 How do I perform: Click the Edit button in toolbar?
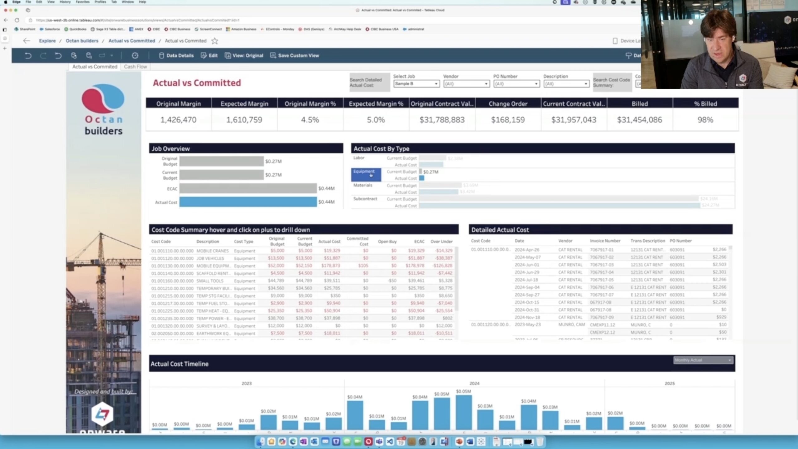coord(209,55)
